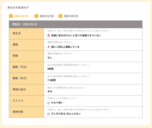
Task: Select the ストレス row label
Action: 26,101
